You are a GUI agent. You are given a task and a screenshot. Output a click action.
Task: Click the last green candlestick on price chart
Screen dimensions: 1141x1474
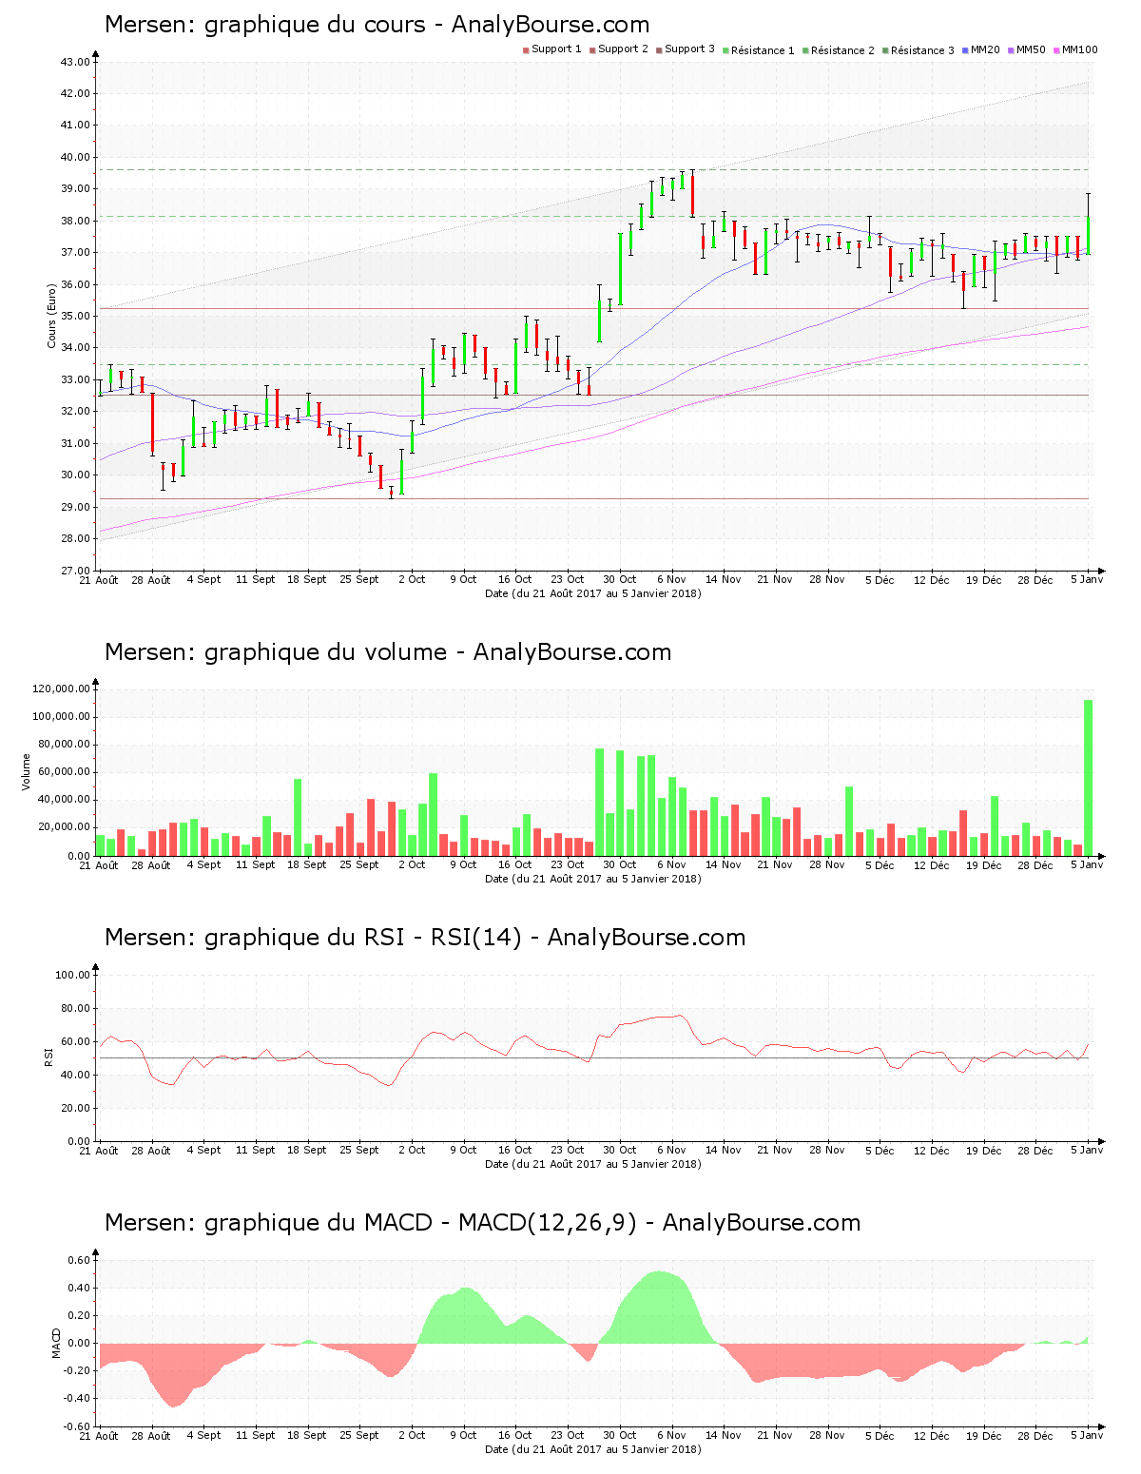1089,235
